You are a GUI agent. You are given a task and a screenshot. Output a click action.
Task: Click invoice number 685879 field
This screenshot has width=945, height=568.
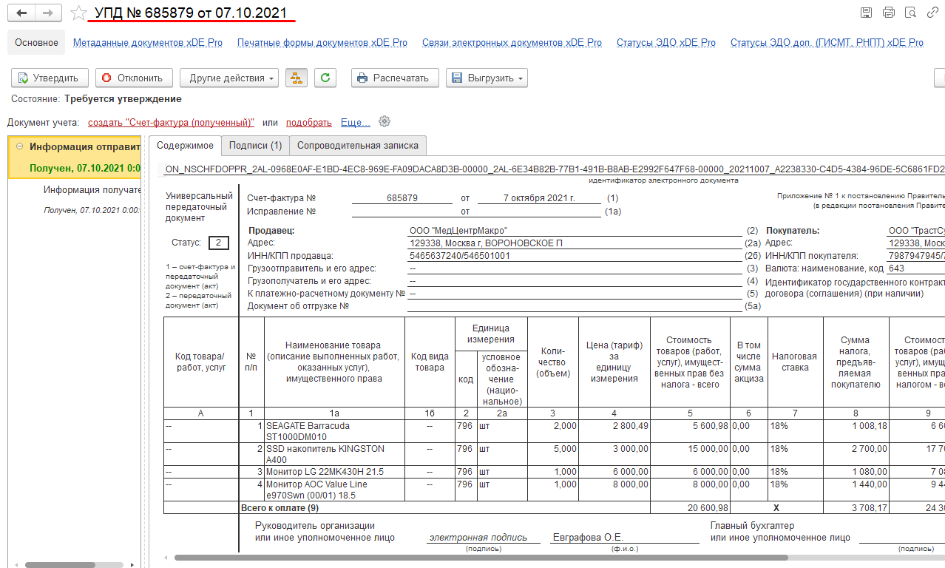point(402,198)
